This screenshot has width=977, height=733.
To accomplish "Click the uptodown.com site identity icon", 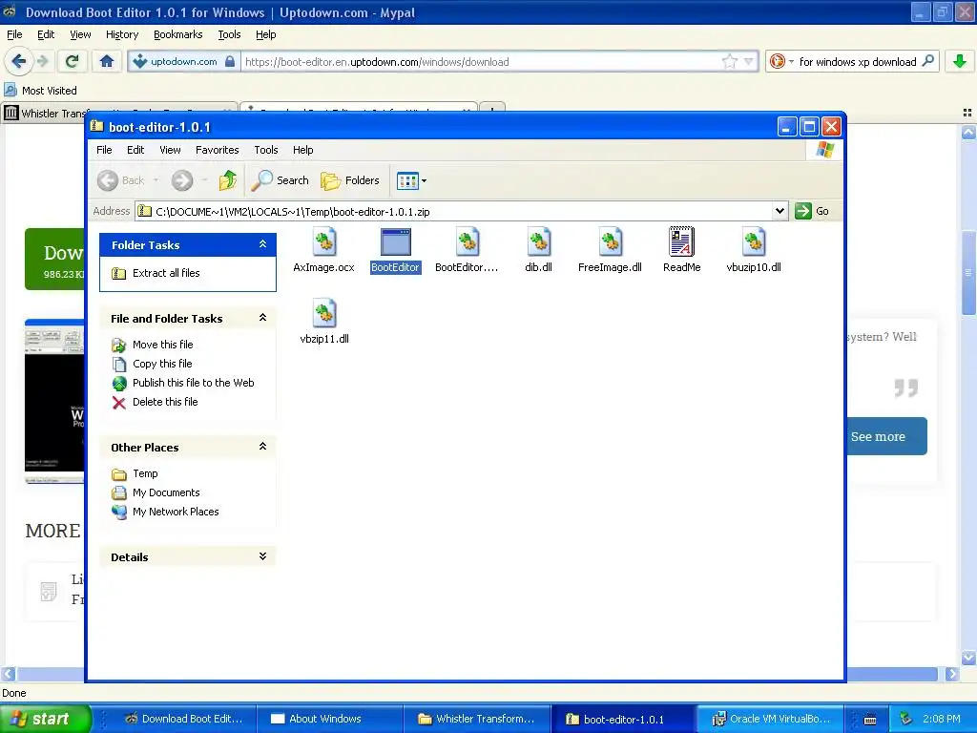I will (183, 61).
